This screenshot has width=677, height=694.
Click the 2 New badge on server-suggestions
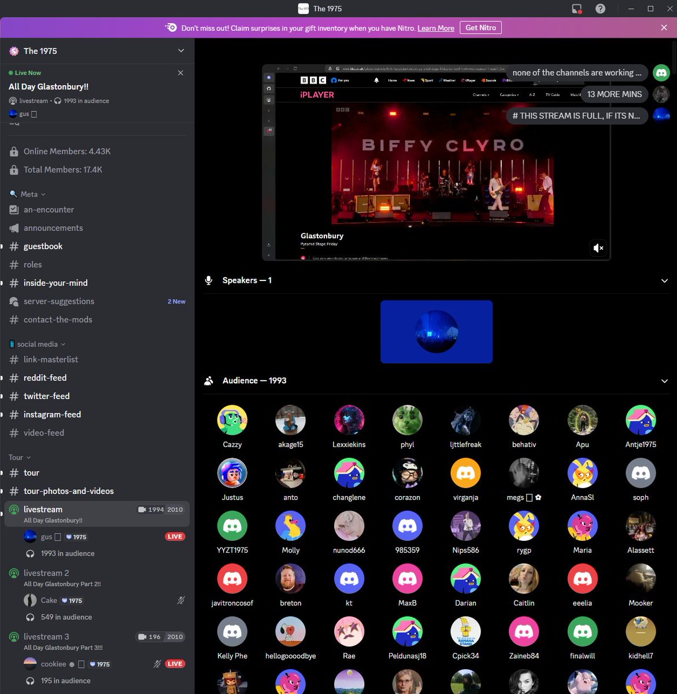point(176,302)
